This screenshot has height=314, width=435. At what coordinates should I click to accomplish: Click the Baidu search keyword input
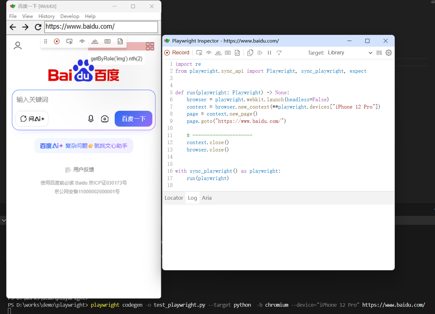click(84, 100)
